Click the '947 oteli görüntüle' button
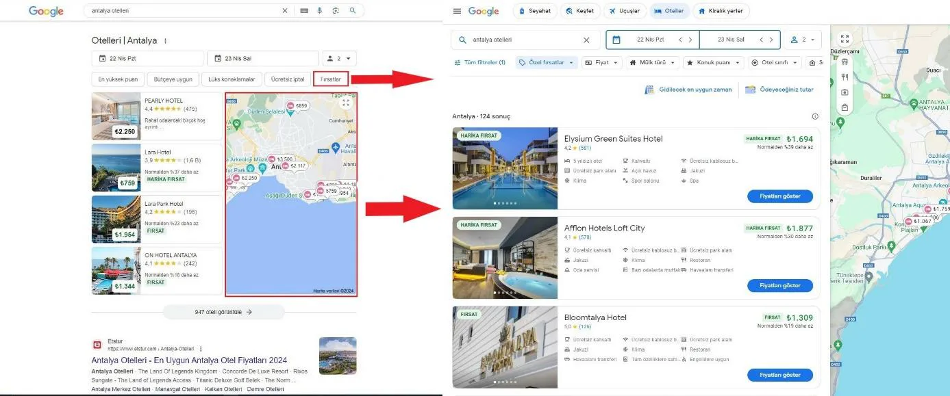Image resolution: width=950 pixels, height=396 pixels. [x=223, y=312]
